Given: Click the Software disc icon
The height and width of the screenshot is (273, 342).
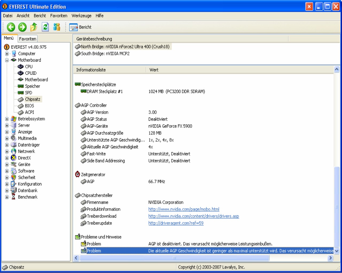Looking at the screenshot, I should (14, 171).
